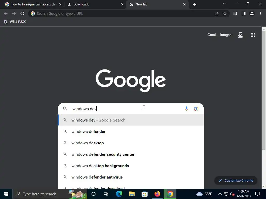Open the Chrome profile avatar menu
Viewport: 266px width, 199px height.
pyautogui.click(x=252, y=13)
